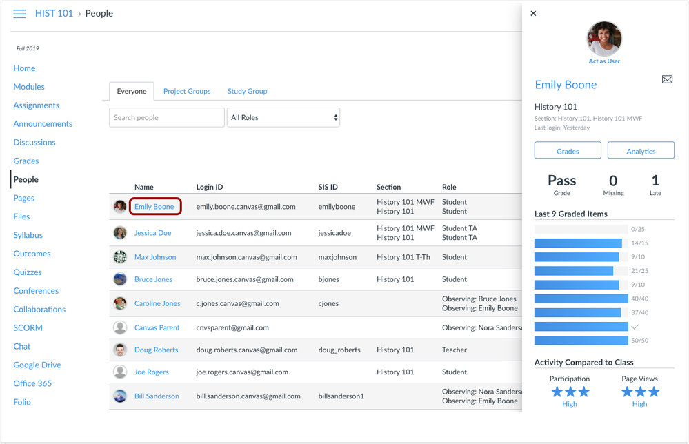Viewport: 689px width, 444px height.
Task: Open the All Roles dropdown
Action: click(x=283, y=118)
